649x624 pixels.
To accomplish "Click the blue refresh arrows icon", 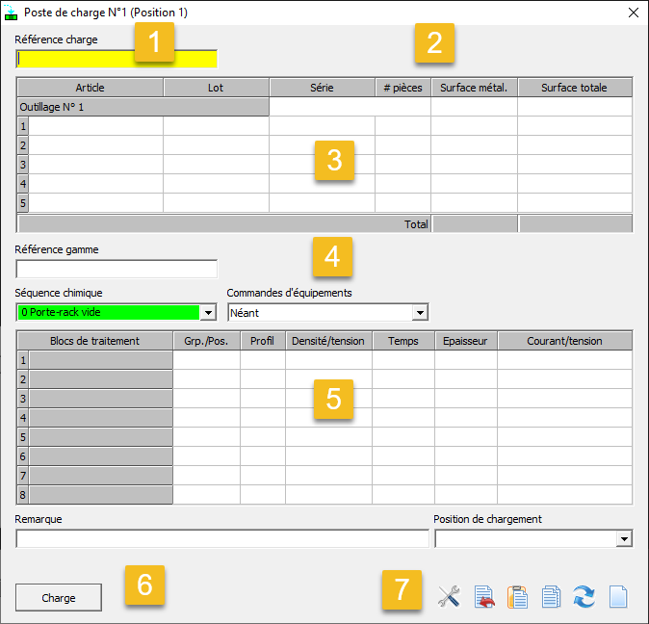I will coord(584,597).
